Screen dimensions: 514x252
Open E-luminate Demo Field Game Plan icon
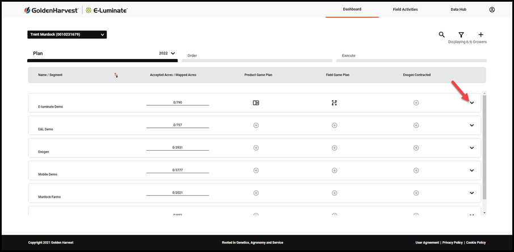[x=334, y=102]
